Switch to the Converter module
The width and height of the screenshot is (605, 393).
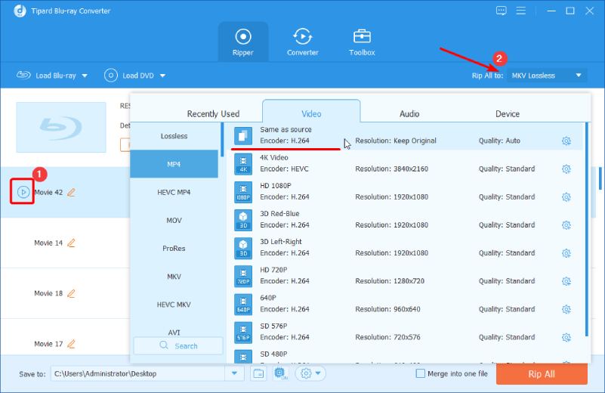302,42
